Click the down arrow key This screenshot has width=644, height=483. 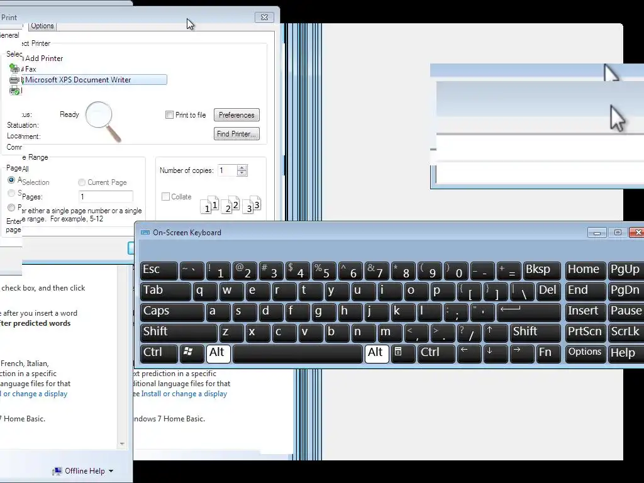pyautogui.click(x=496, y=354)
